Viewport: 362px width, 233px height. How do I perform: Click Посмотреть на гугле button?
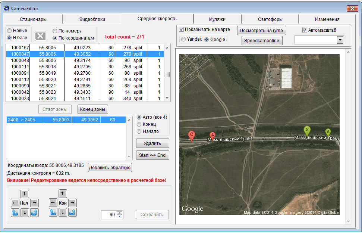[262, 31]
